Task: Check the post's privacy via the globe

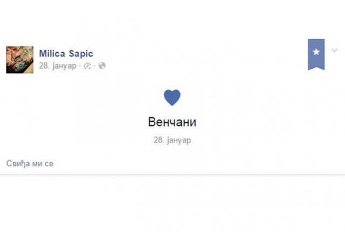Action: (102, 66)
